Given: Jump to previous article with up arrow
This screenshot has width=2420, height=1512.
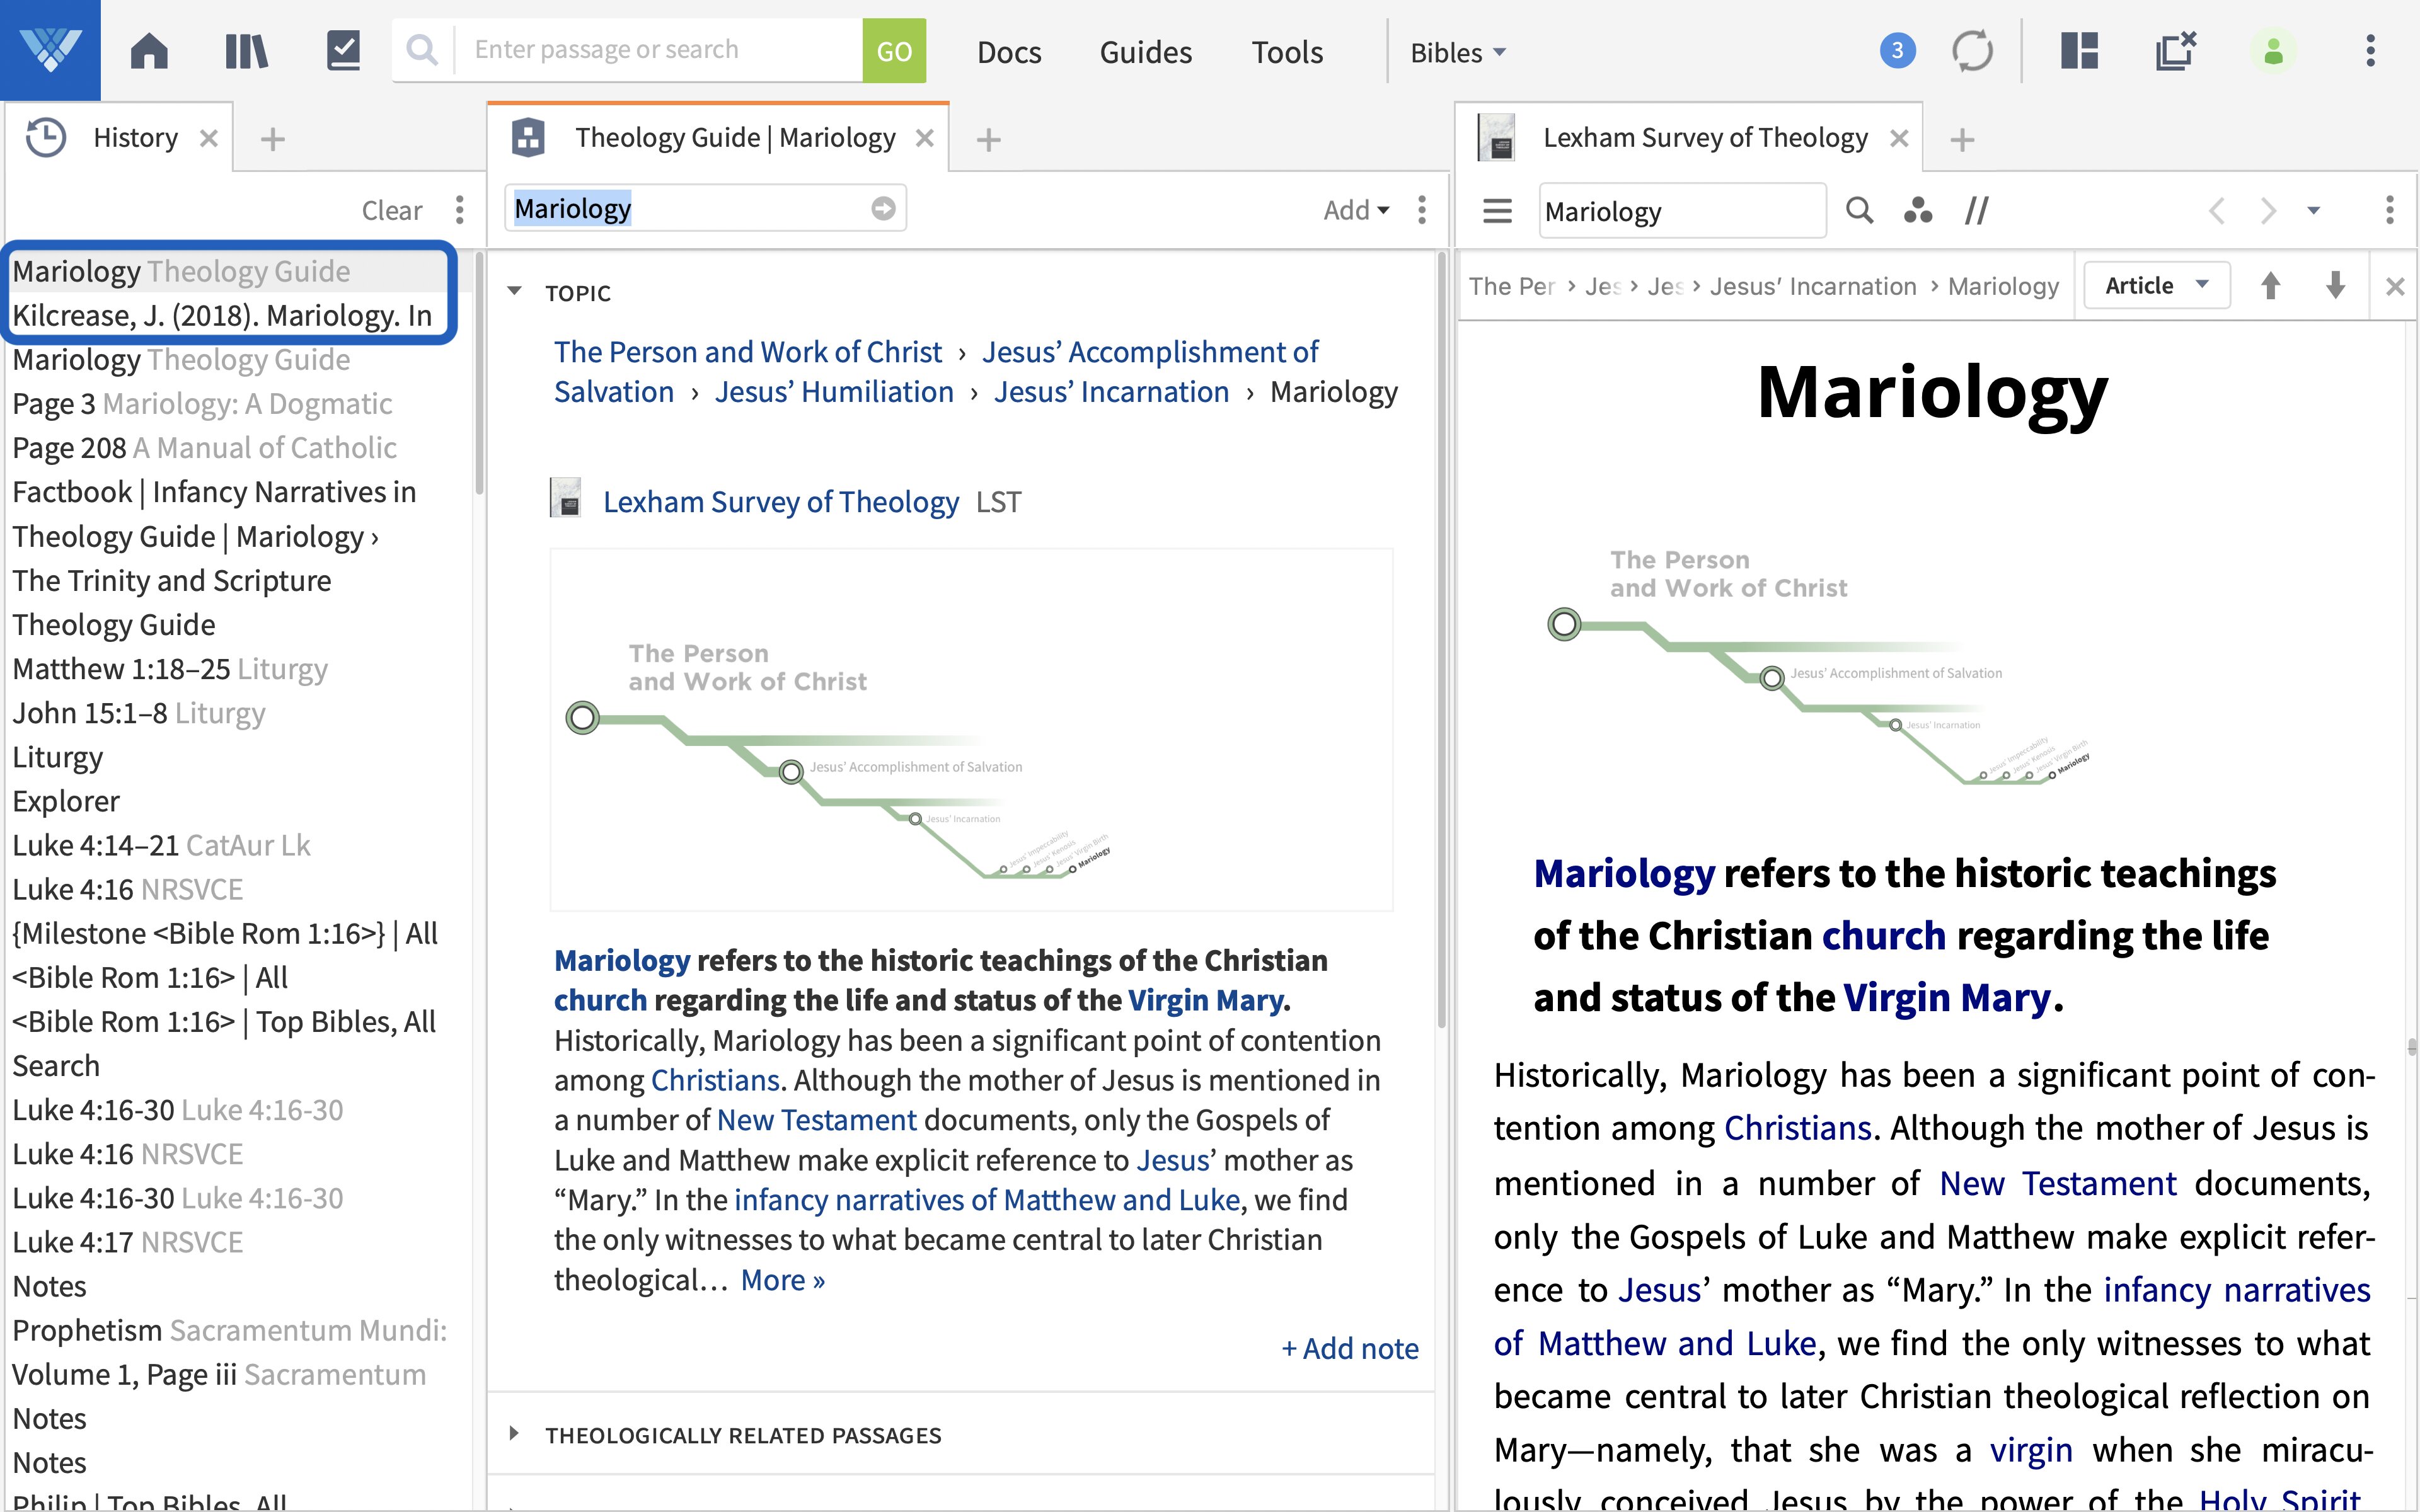Looking at the screenshot, I should 2270,286.
